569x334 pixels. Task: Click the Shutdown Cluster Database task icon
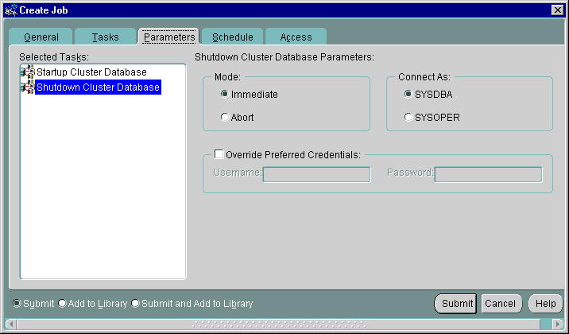[x=28, y=87]
